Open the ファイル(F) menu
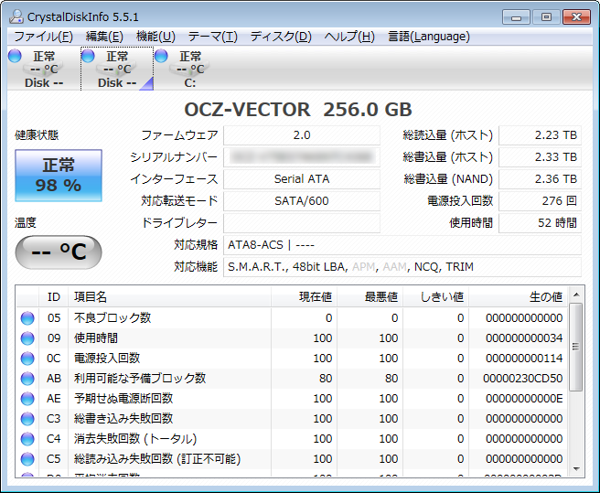Viewport: 600px width, 493px height. pos(43,37)
